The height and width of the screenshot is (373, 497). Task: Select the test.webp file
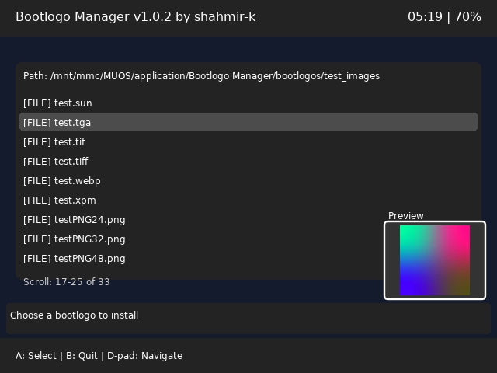[x=248, y=181]
